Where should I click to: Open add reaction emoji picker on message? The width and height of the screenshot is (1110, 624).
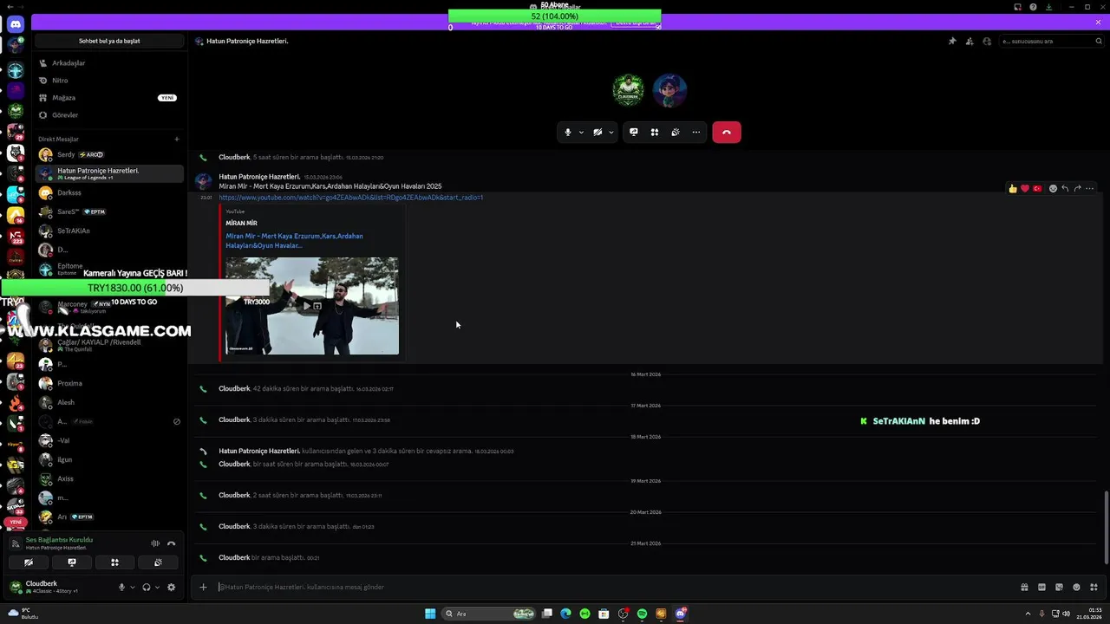[x=1053, y=188]
